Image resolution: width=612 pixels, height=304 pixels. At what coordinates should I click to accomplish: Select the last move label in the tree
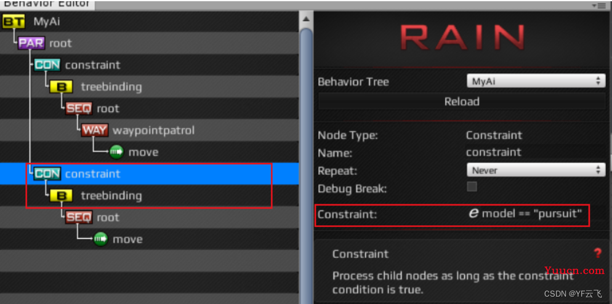coord(127,239)
